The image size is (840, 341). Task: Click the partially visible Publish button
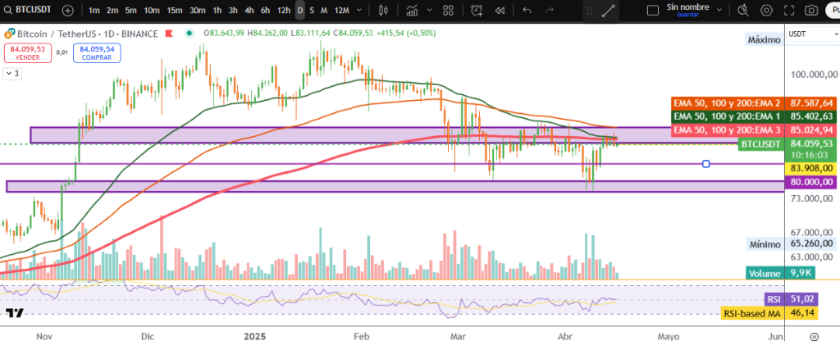pos(833,10)
